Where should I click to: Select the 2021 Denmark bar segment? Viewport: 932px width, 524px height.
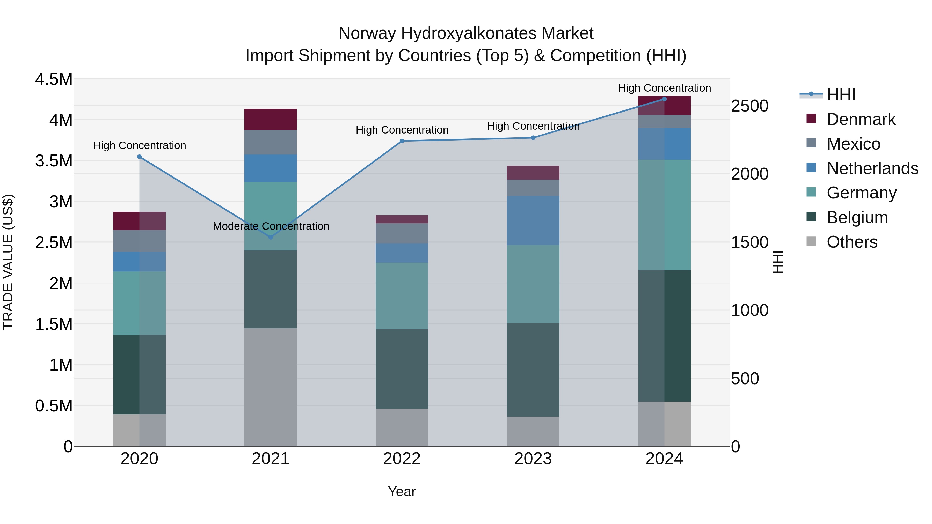click(271, 120)
